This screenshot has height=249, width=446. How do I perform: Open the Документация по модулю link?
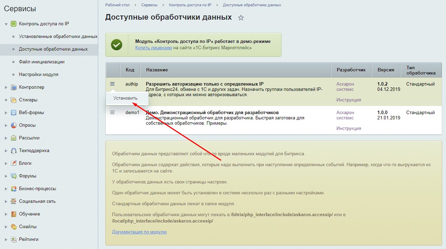pyautogui.click(x=139, y=232)
